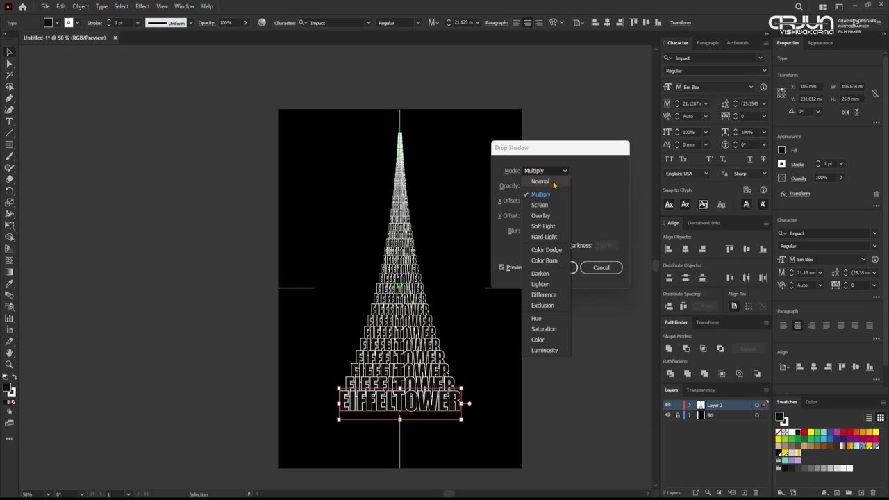Screen dimensions: 889x500
Task: Toggle Preview checkbox in Drop Shadow dialog
Action: [501, 267]
